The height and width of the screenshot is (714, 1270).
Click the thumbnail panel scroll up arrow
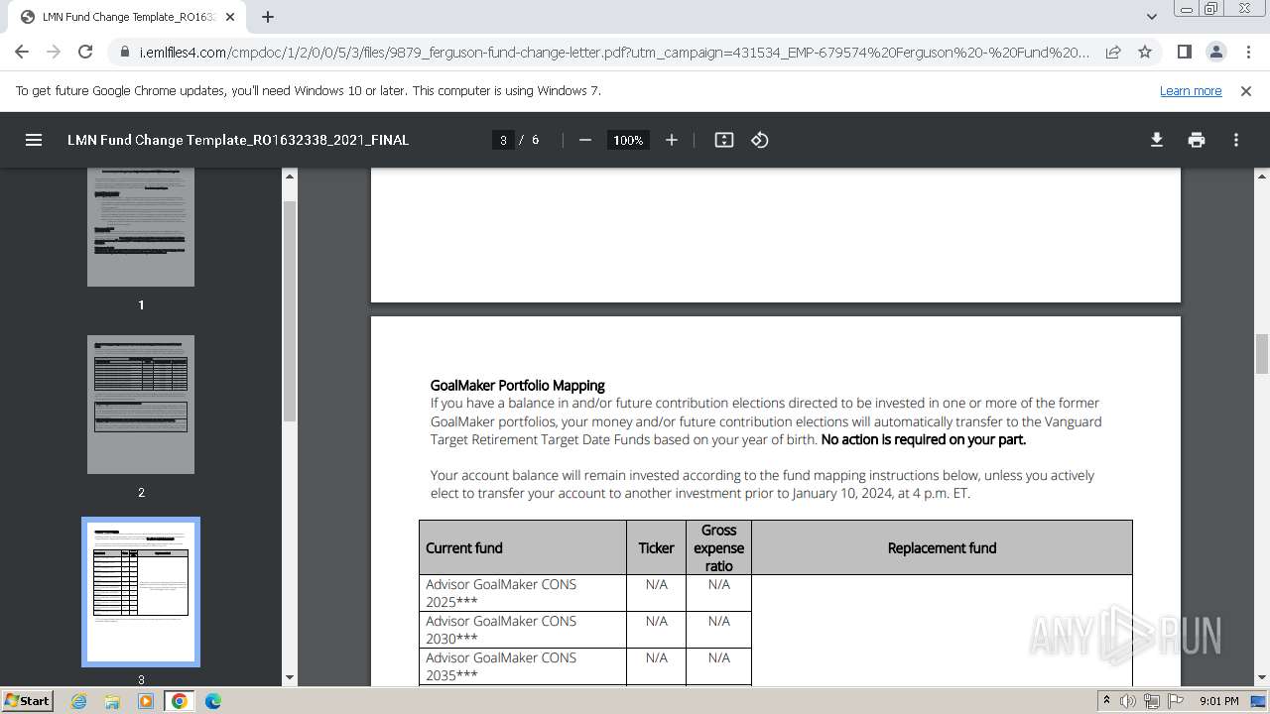290,176
